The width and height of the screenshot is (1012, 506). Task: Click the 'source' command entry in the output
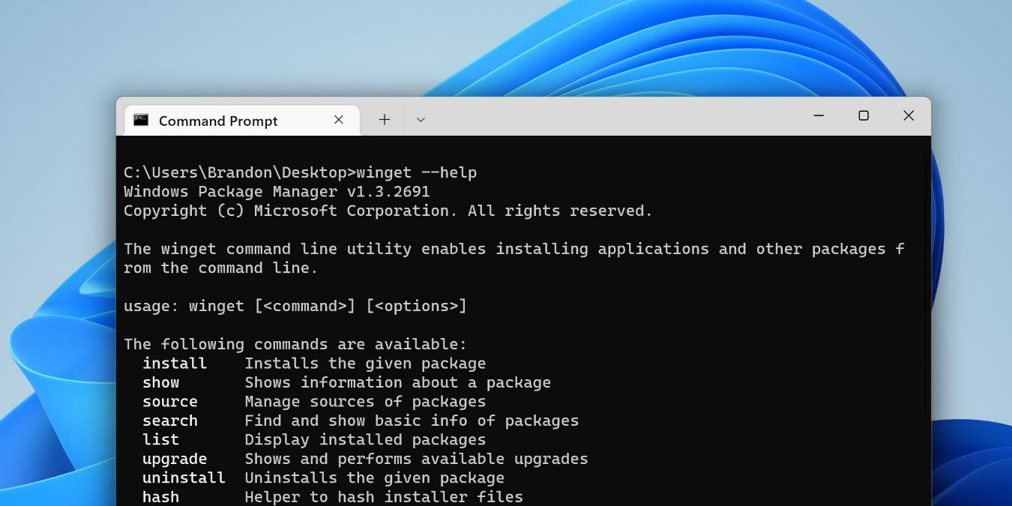click(x=169, y=402)
